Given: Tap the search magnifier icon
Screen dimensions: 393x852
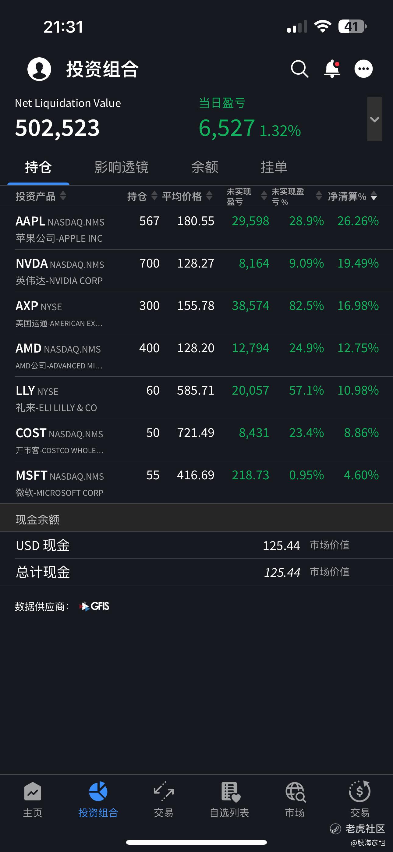Looking at the screenshot, I should tap(300, 69).
